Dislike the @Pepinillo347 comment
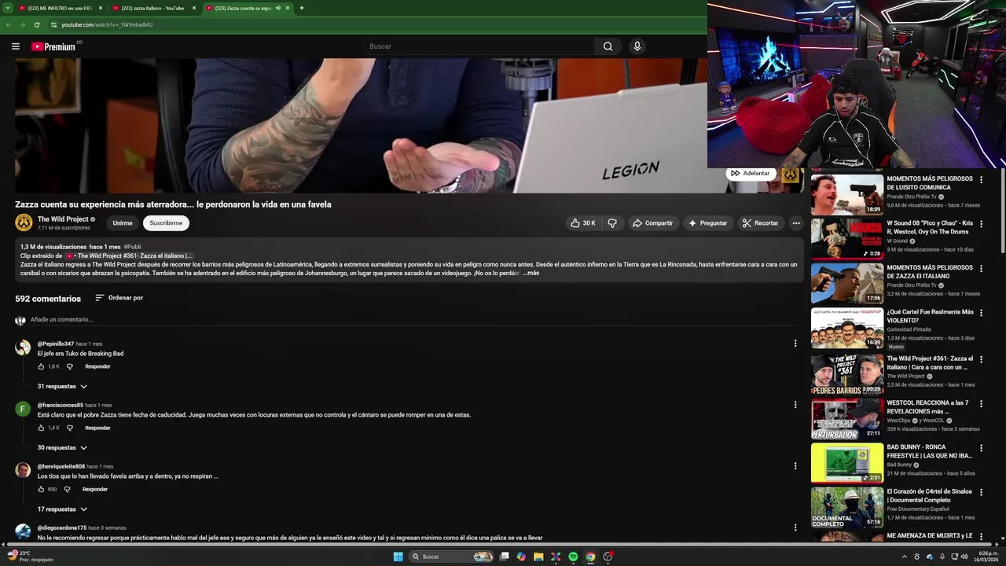The width and height of the screenshot is (1006, 566). 69,366
